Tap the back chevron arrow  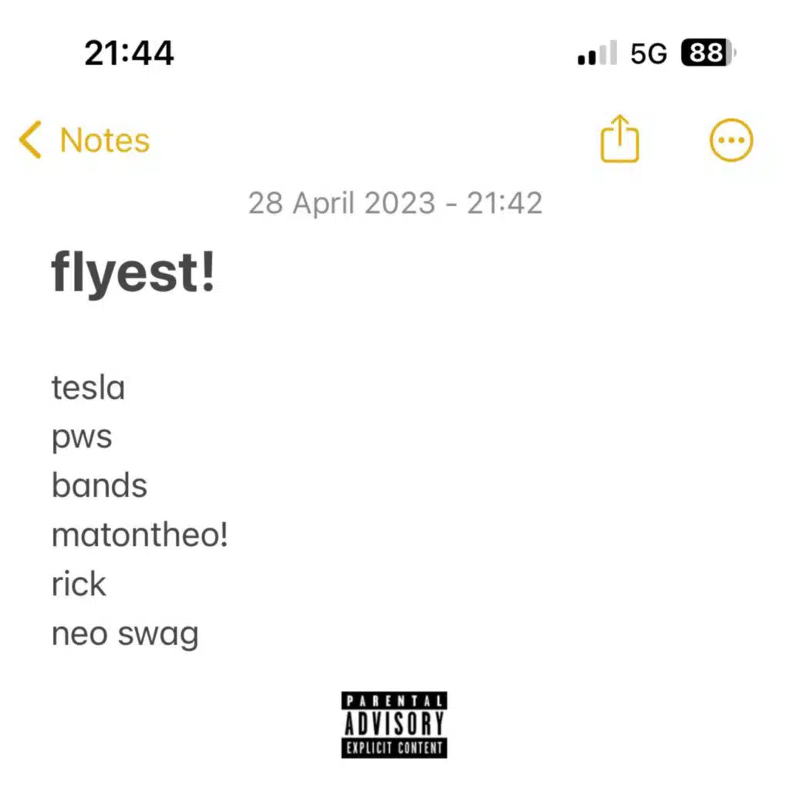[30, 140]
